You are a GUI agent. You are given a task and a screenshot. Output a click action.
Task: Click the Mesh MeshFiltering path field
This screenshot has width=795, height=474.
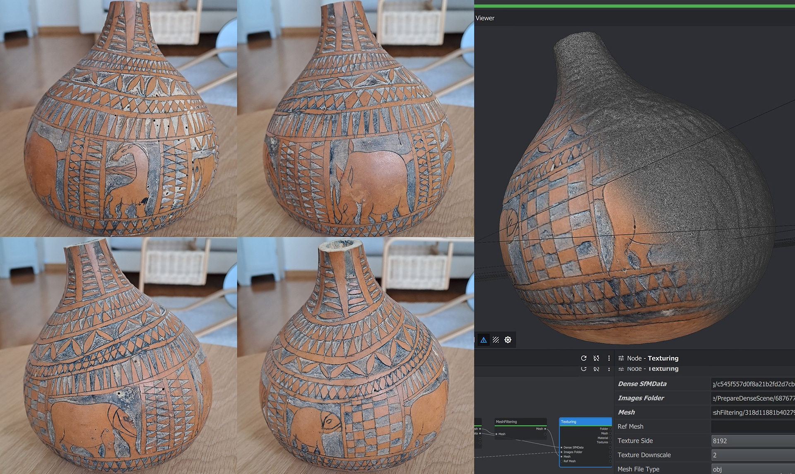click(753, 412)
